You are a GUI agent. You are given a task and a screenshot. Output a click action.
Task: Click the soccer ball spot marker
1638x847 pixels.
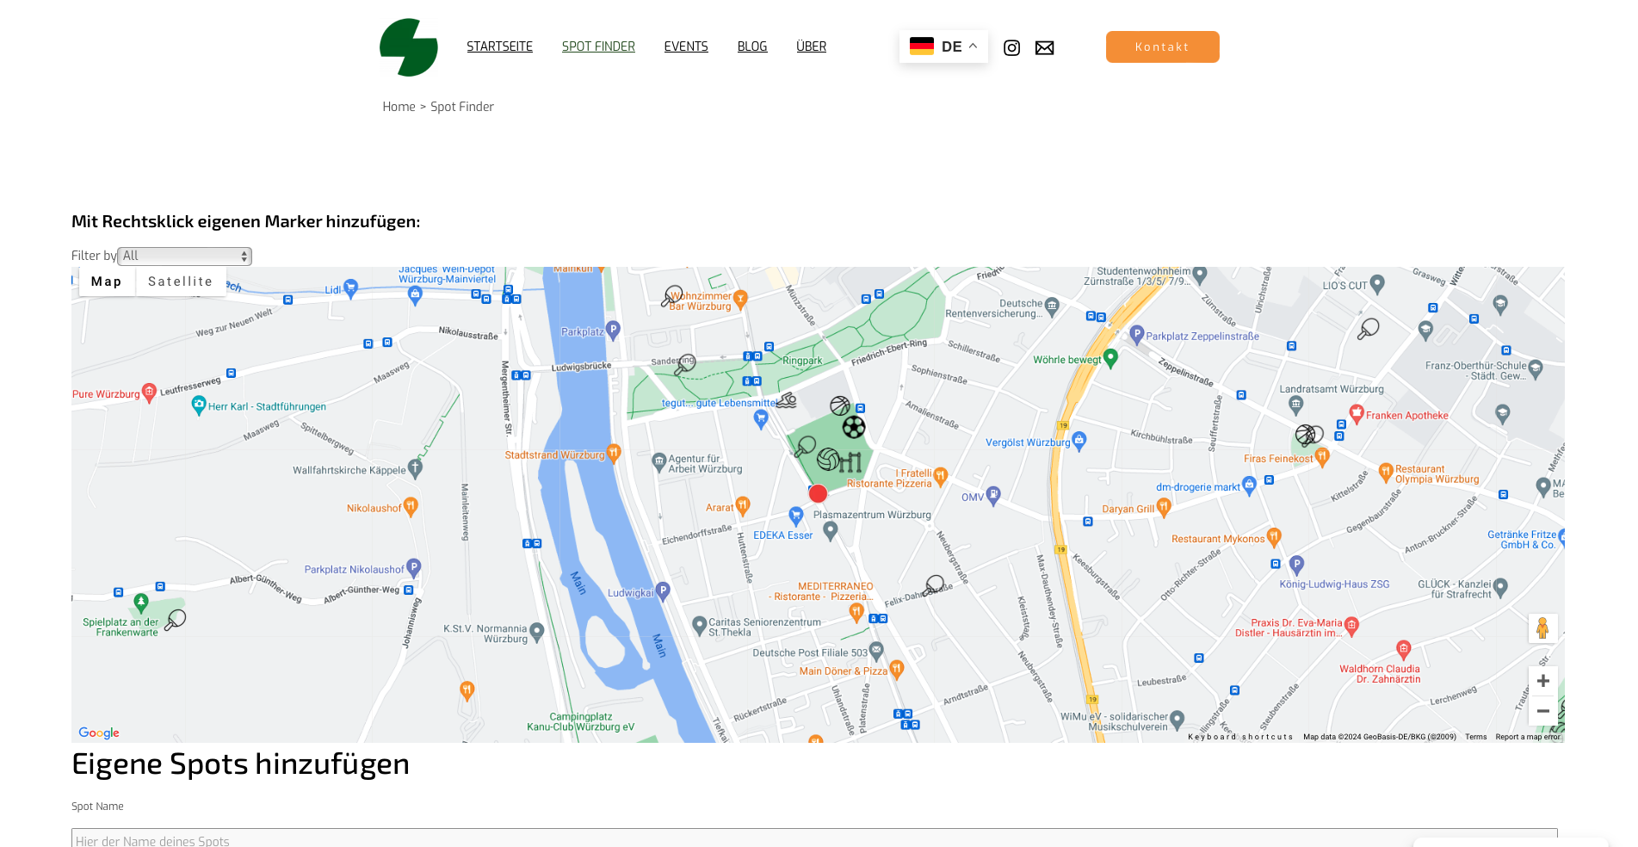click(853, 427)
